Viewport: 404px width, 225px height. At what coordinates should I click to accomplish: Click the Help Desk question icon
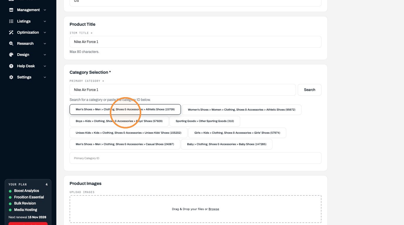11,66
